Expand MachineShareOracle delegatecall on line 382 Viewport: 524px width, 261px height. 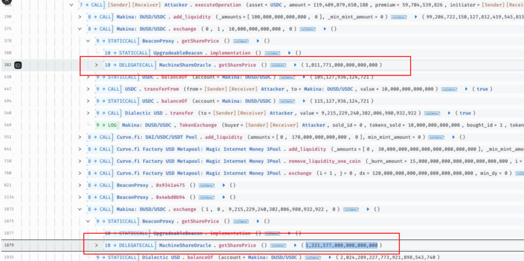[x=97, y=65]
